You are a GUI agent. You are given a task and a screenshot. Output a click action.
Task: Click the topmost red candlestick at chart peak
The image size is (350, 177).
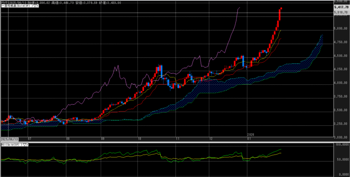click(x=280, y=14)
